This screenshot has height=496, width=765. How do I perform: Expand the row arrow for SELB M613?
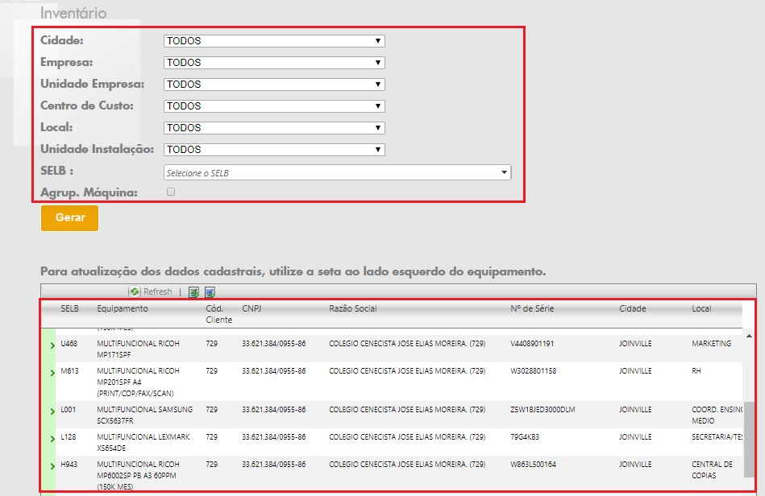pos(52,373)
